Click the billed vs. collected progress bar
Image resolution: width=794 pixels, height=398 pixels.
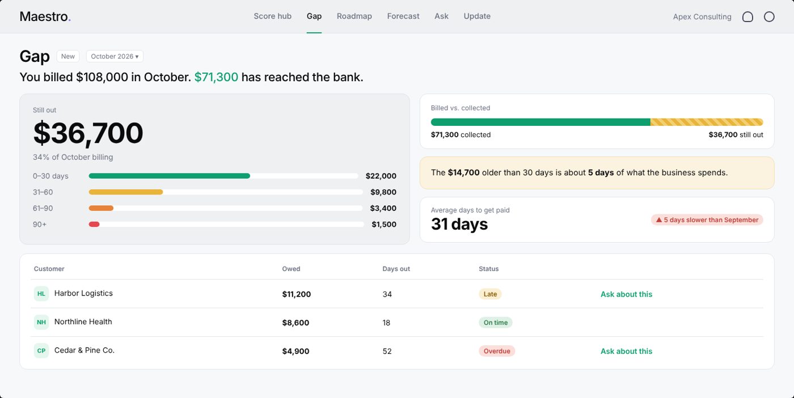click(597, 122)
